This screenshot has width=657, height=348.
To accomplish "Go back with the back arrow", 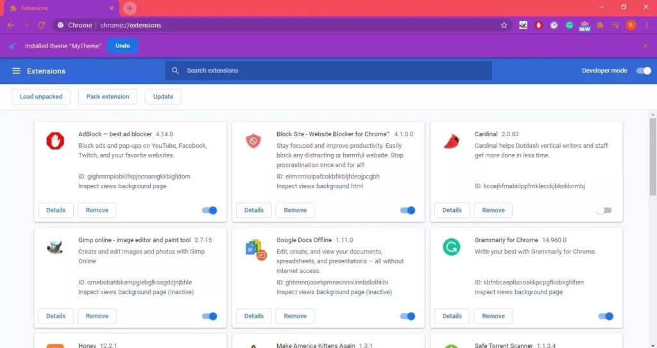I will (10, 25).
